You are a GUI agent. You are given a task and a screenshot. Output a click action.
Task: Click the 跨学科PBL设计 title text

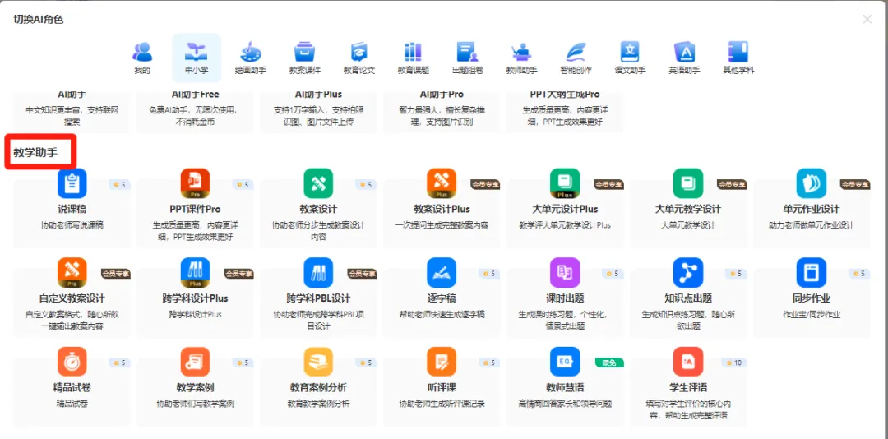coord(318,298)
